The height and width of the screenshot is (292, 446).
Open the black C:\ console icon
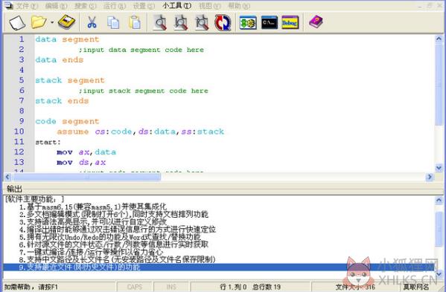269,23
